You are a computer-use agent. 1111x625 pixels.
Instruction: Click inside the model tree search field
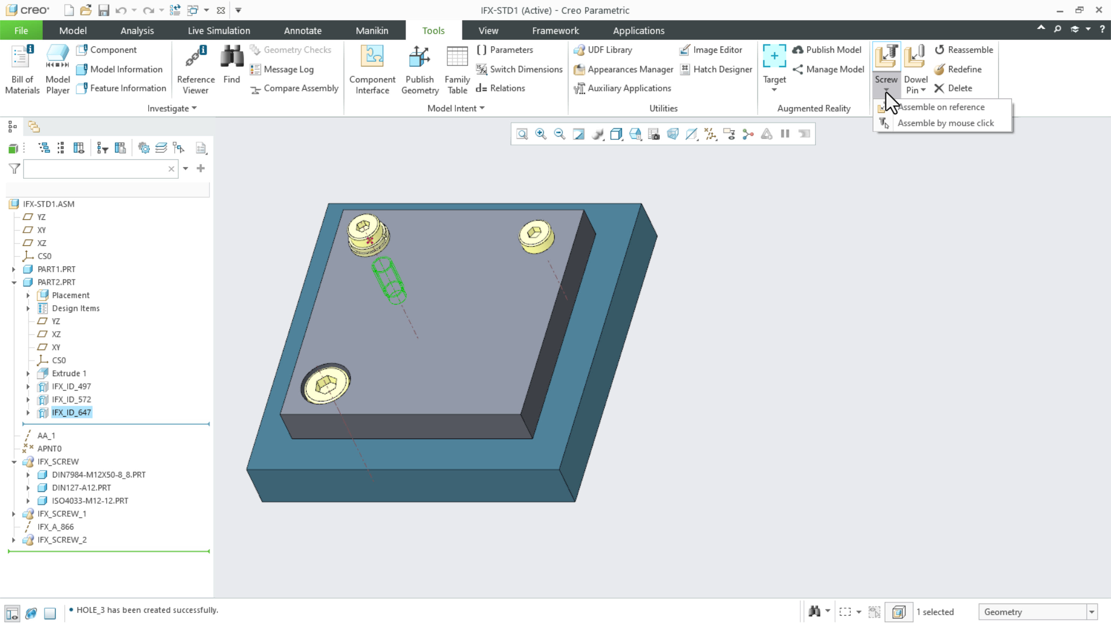pos(98,168)
